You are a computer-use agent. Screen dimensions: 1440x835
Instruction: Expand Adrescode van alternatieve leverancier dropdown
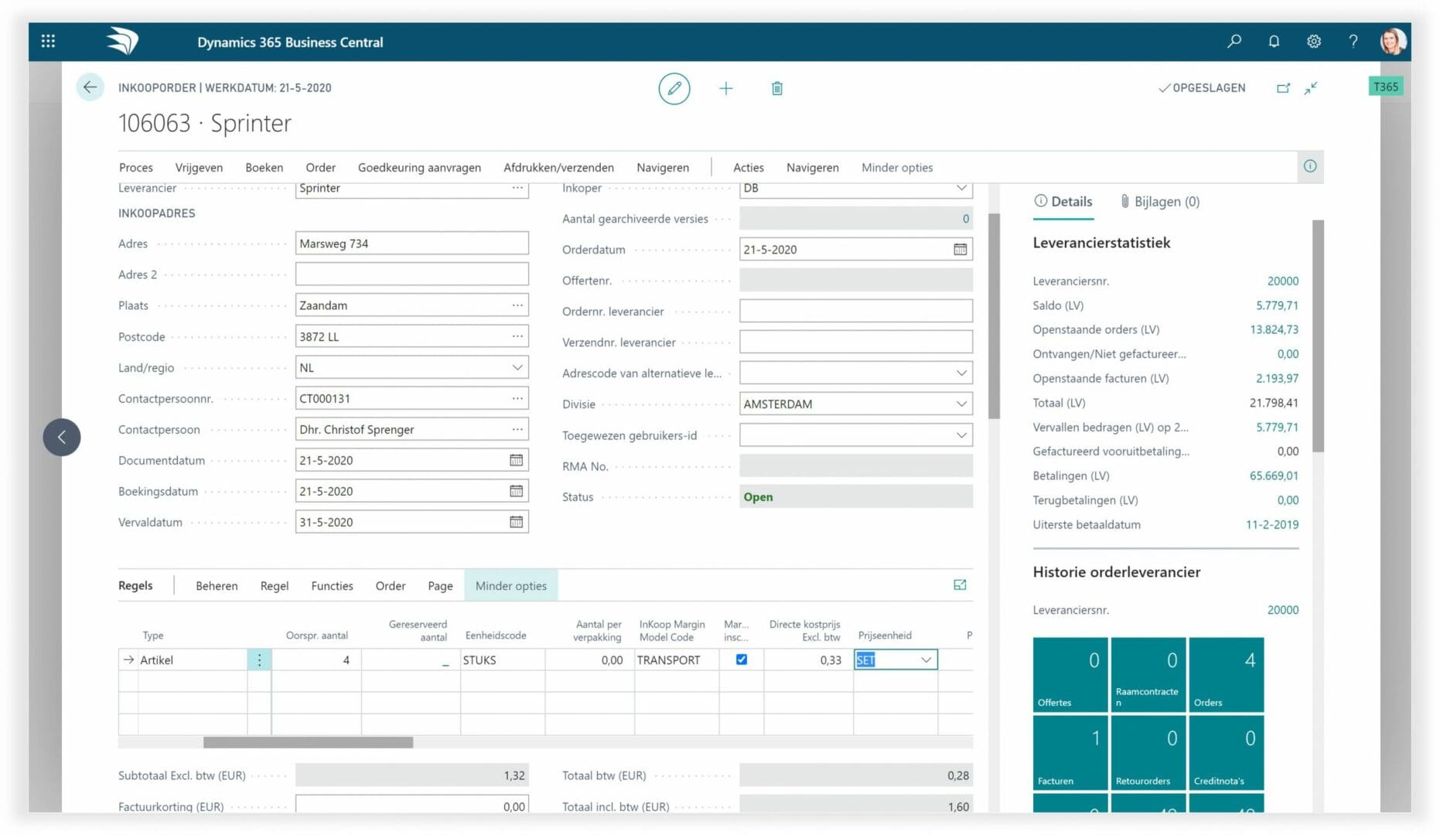tap(961, 373)
